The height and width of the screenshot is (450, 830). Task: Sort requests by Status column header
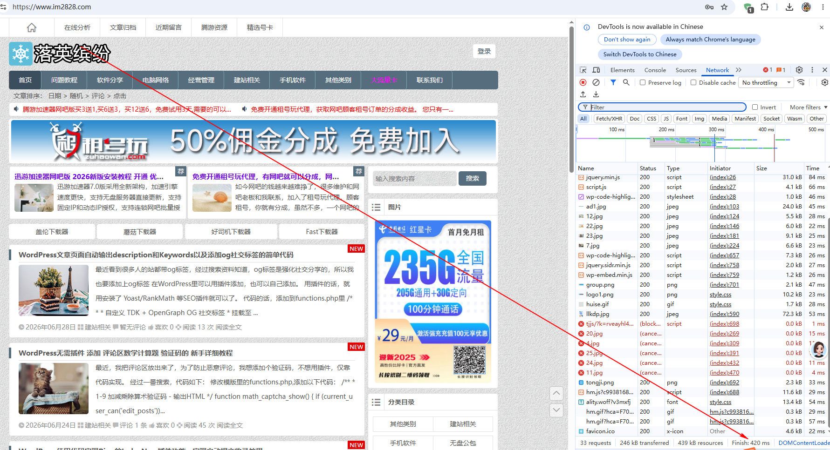[651, 168]
